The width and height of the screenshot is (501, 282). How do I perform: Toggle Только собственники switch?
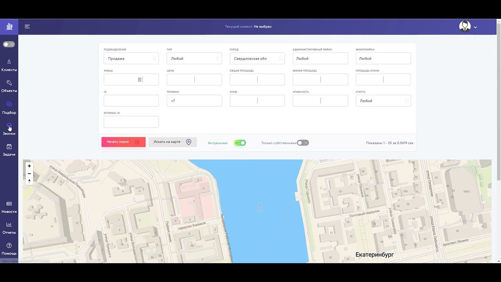303,143
